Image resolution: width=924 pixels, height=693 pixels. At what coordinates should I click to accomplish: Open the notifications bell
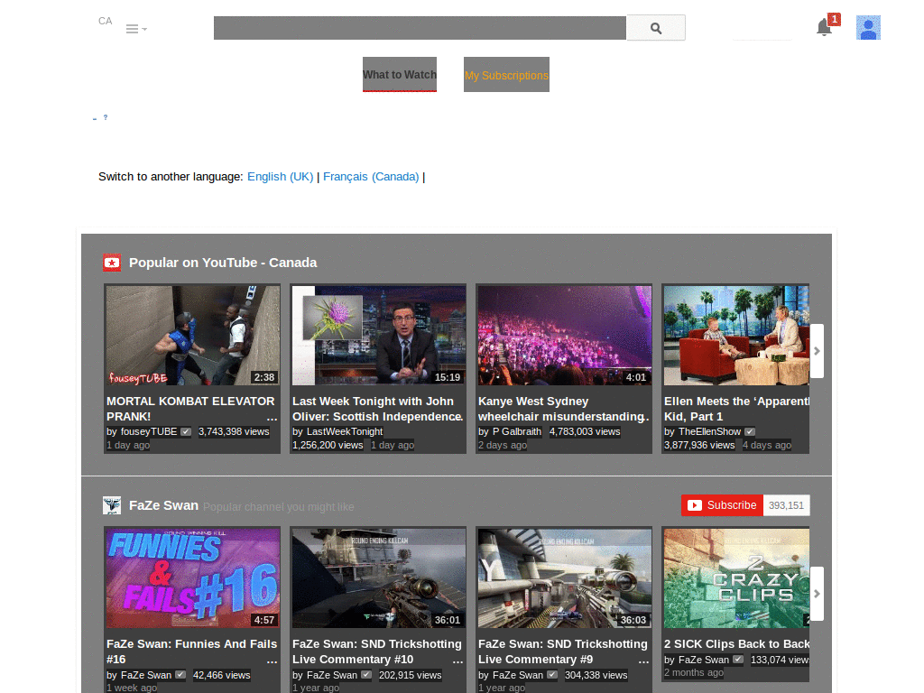[824, 27]
